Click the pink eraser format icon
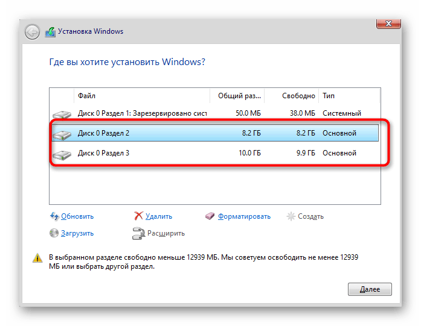421x326 pixels. tap(210, 216)
